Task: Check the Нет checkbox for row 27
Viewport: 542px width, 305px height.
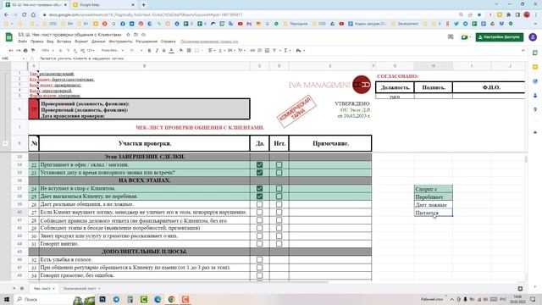Action: 279,213
